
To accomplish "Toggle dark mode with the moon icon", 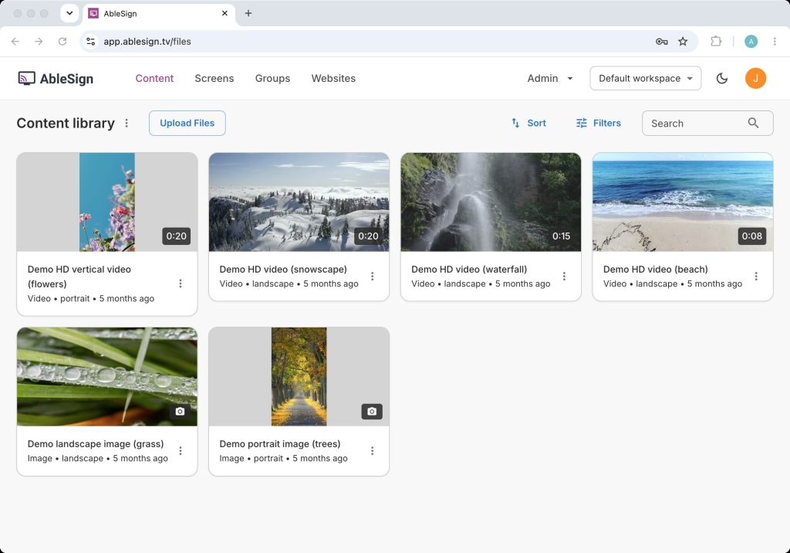I will [721, 78].
